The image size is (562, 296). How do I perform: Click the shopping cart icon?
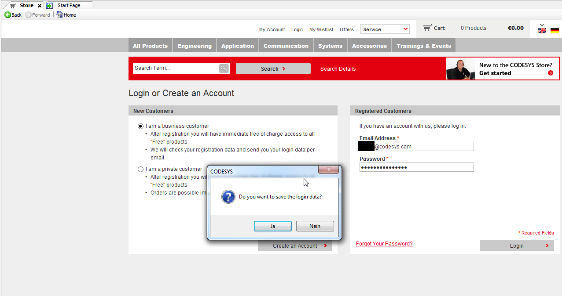(x=427, y=28)
